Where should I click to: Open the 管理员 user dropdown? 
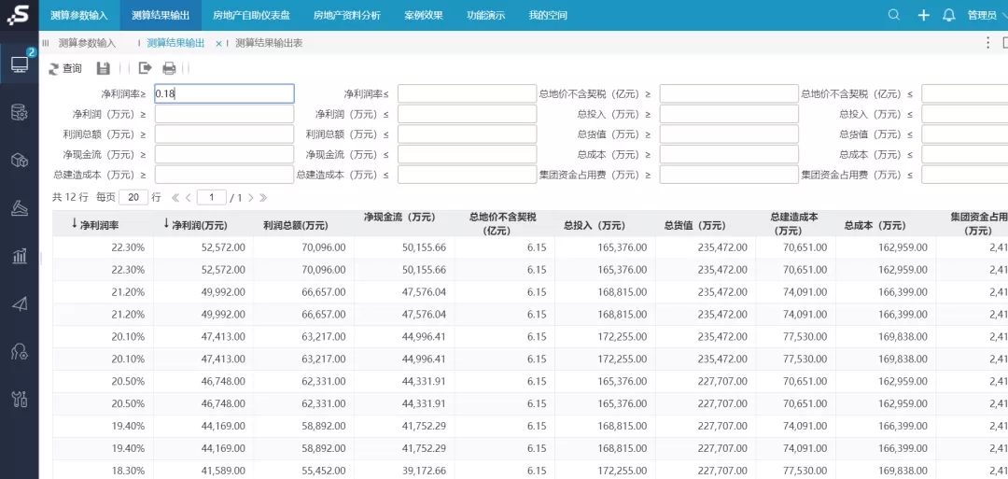(x=987, y=16)
